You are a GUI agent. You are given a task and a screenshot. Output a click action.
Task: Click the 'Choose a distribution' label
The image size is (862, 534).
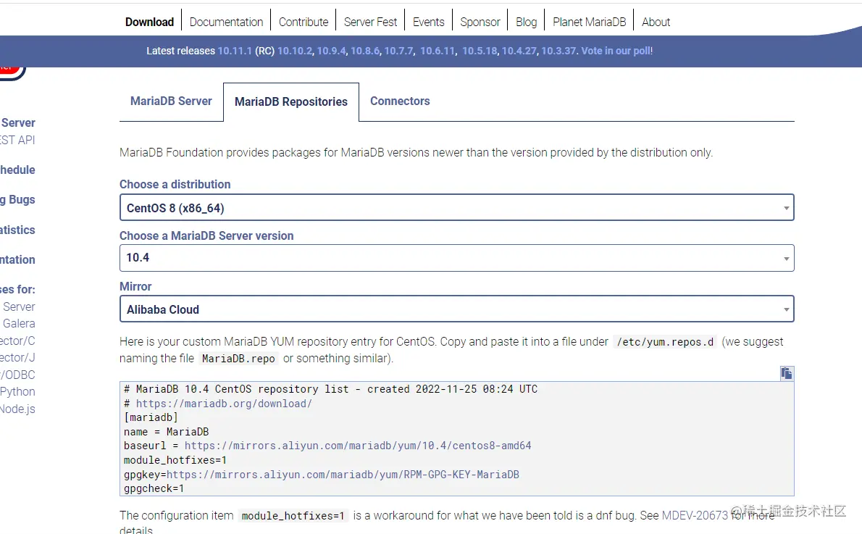[175, 184]
